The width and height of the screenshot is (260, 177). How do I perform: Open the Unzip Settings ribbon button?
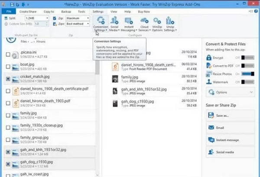point(170,24)
